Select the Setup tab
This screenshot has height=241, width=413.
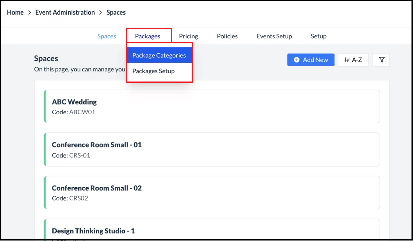pos(318,36)
